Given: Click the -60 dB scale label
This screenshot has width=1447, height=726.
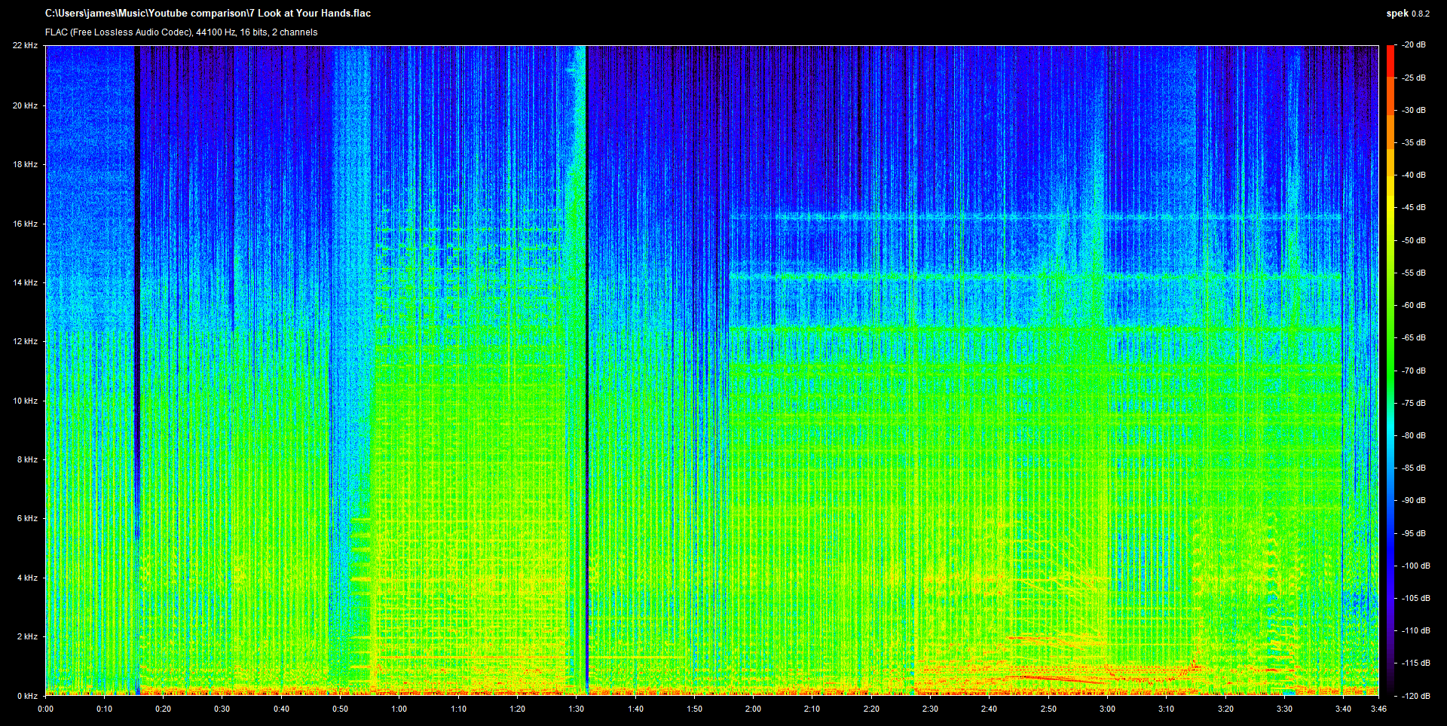Looking at the screenshot, I should pos(1414,306).
